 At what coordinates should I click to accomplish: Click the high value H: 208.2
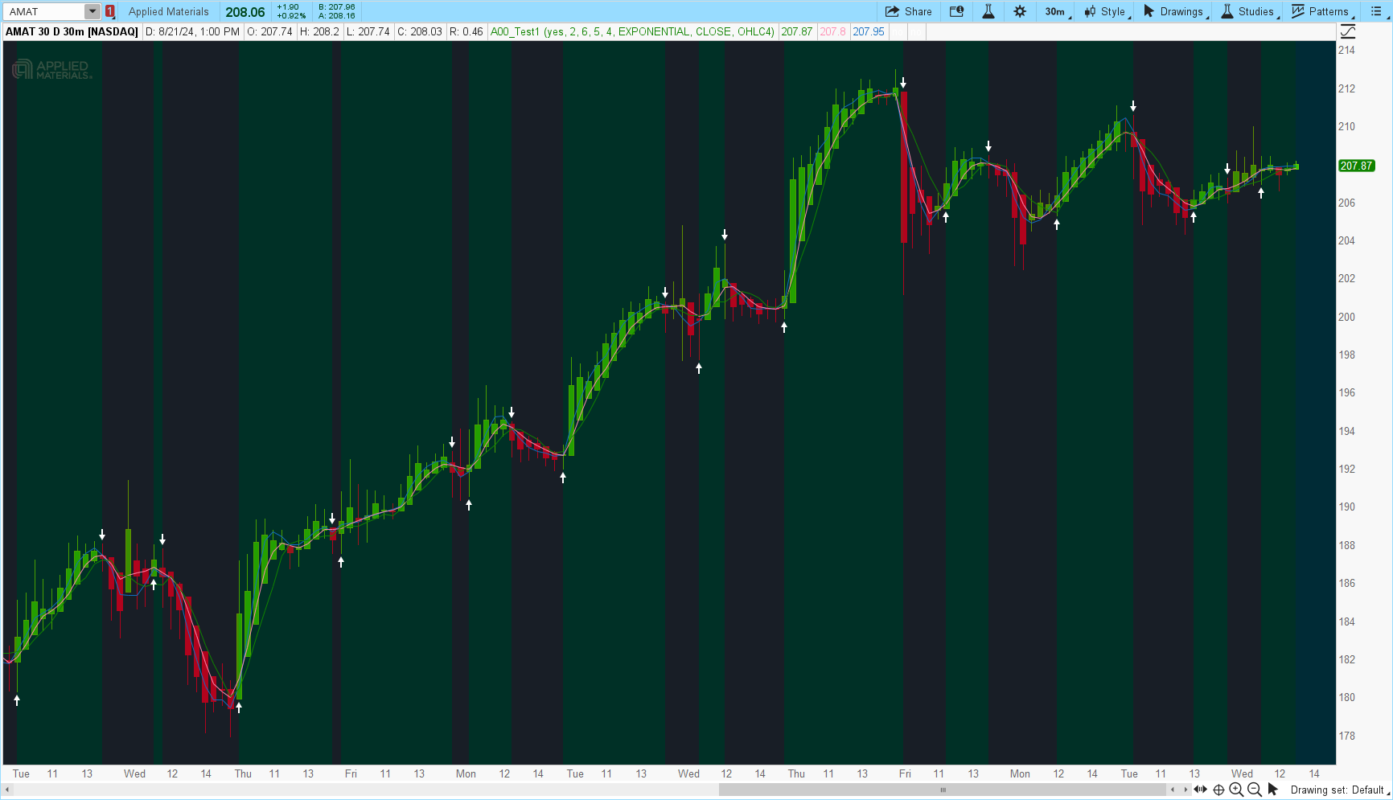tap(320, 31)
